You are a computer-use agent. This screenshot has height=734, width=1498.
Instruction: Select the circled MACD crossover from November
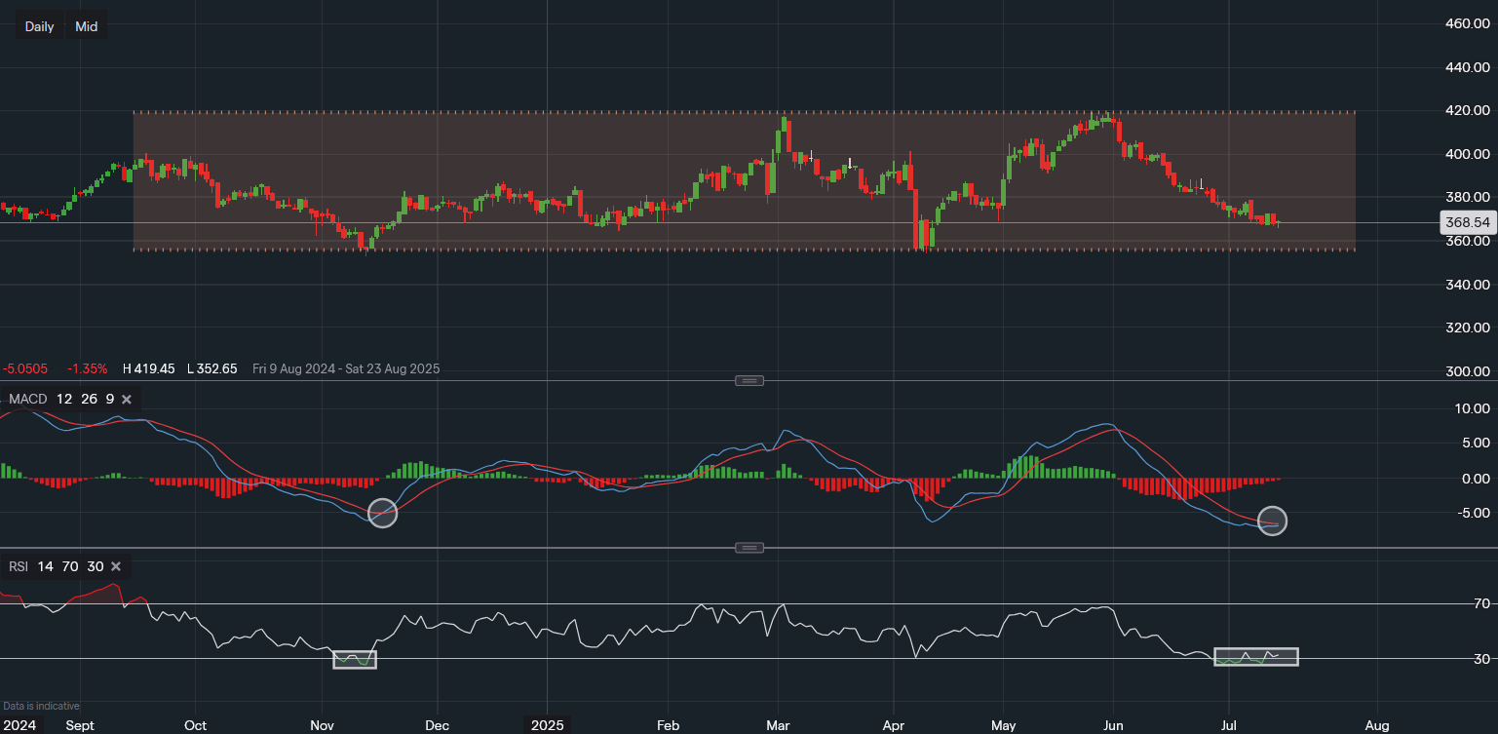(x=382, y=514)
